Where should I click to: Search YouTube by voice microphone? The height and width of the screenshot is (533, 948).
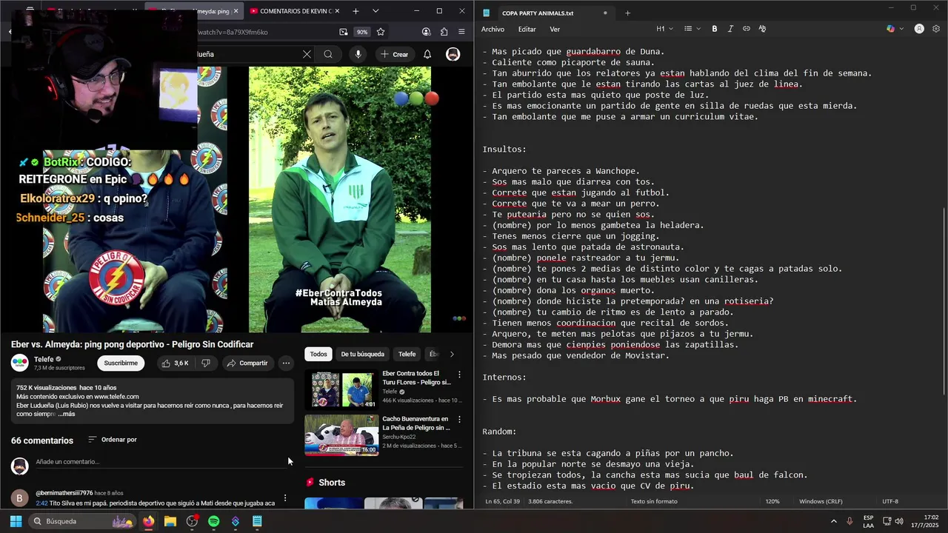tap(358, 54)
